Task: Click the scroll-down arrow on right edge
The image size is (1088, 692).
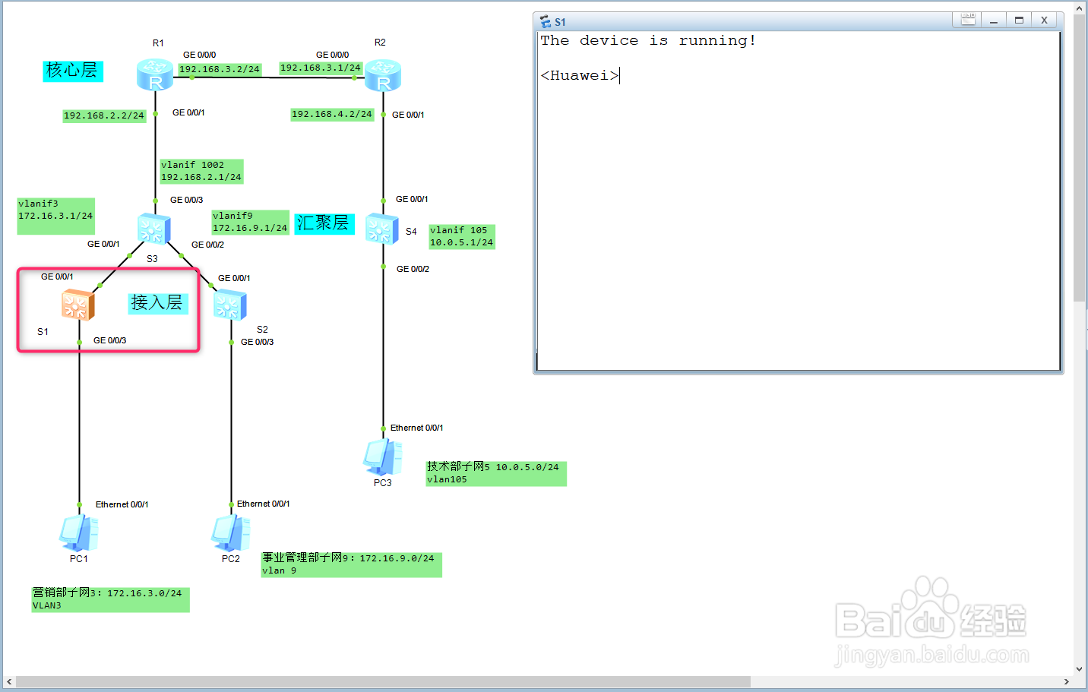Action: pyautogui.click(x=1080, y=669)
